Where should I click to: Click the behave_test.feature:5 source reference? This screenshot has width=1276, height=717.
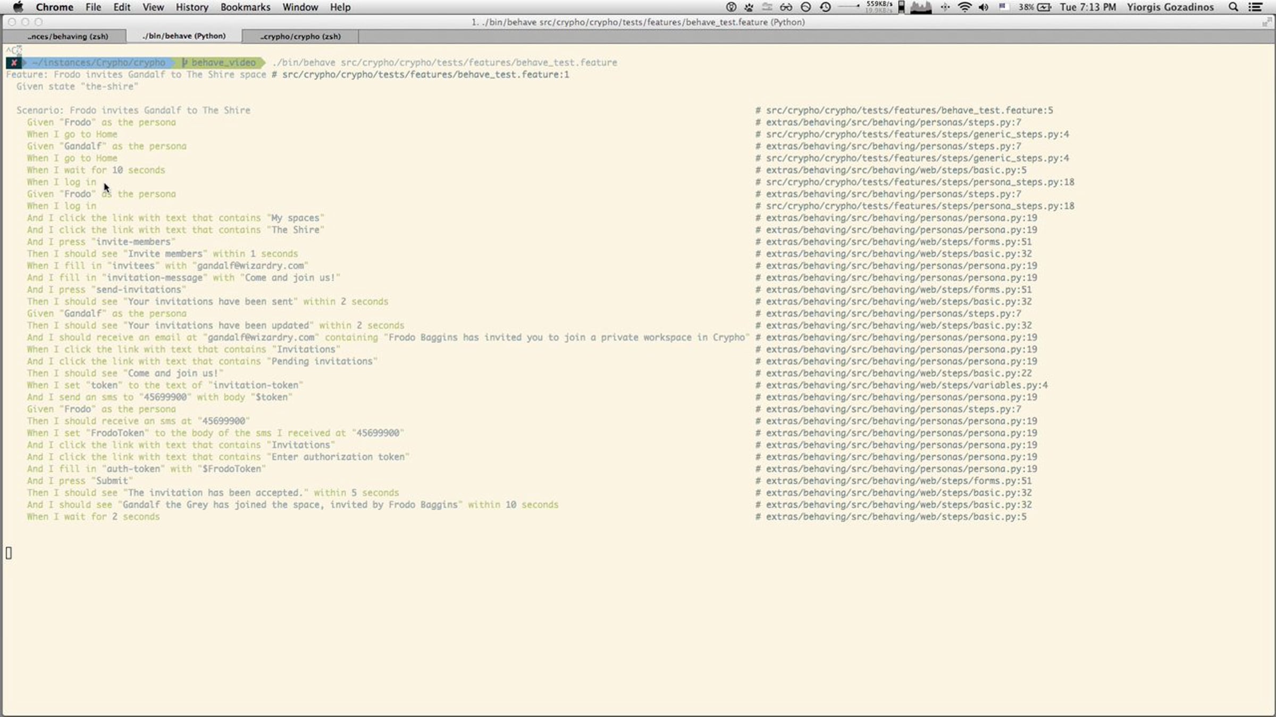(x=904, y=110)
